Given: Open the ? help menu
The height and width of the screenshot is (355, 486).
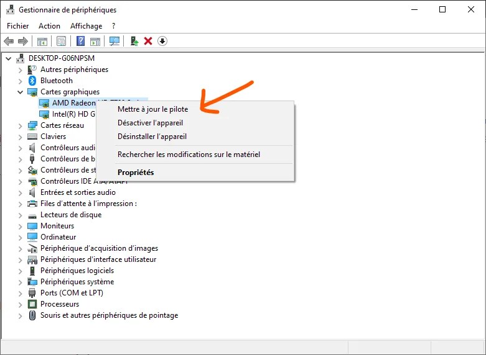Looking at the screenshot, I should click(113, 26).
